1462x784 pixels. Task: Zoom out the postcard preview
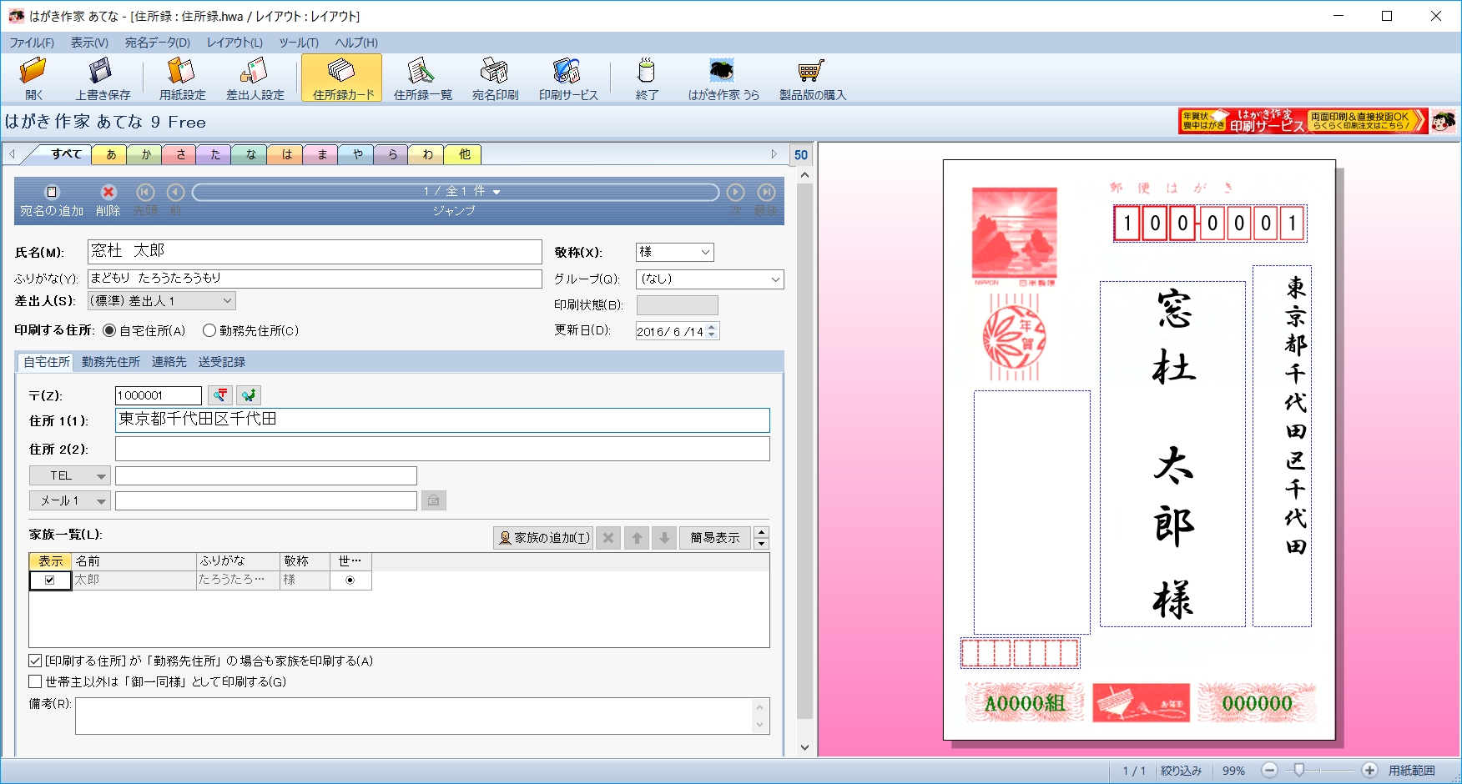[1269, 771]
